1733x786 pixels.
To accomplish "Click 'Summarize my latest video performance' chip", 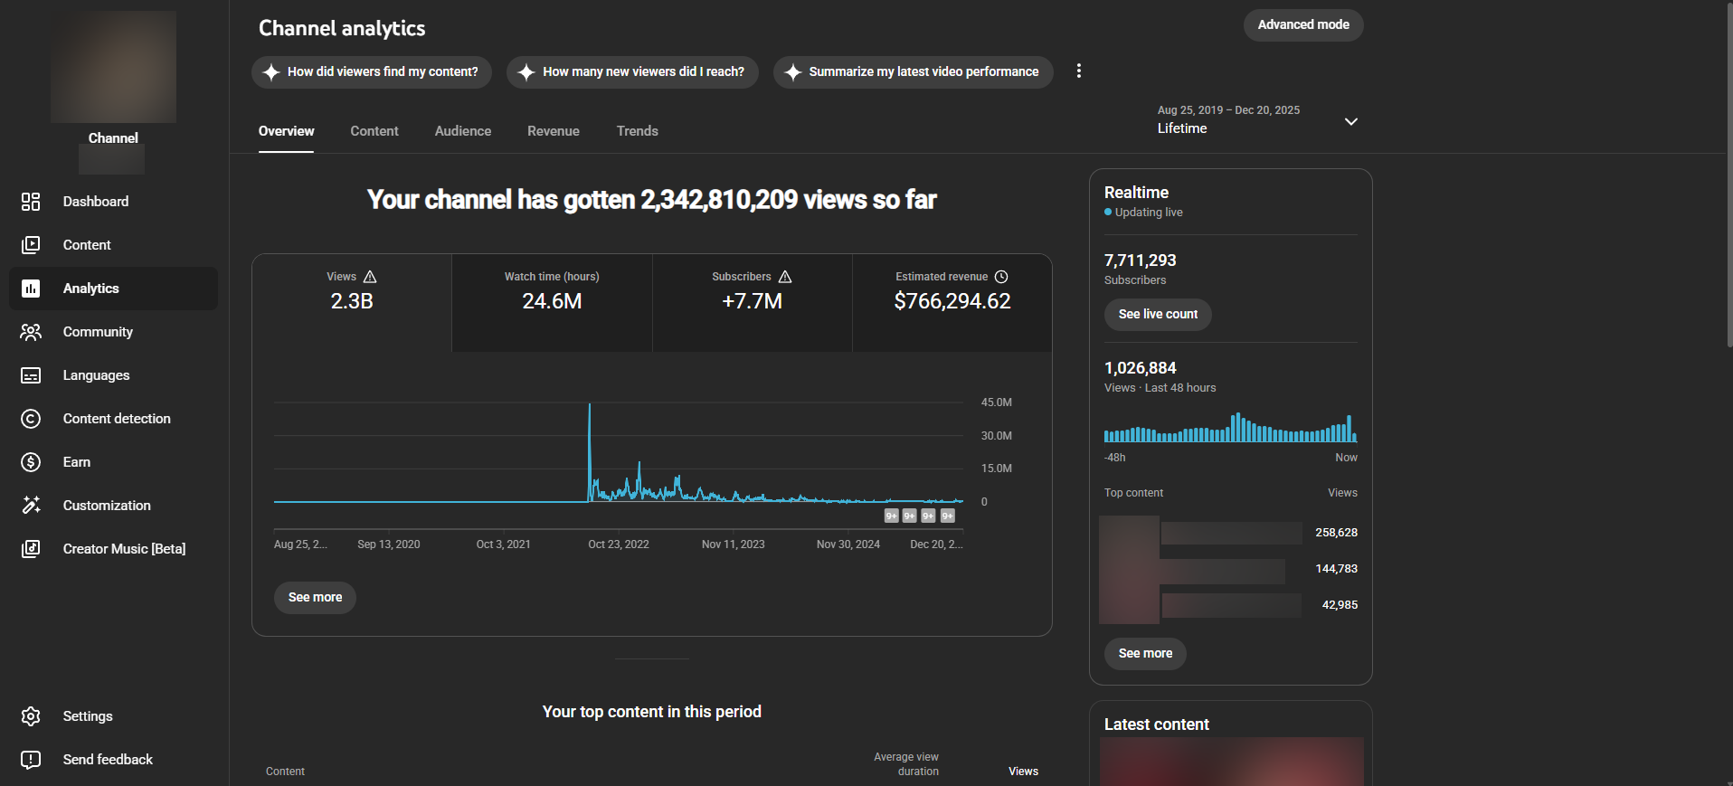I will tap(913, 71).
